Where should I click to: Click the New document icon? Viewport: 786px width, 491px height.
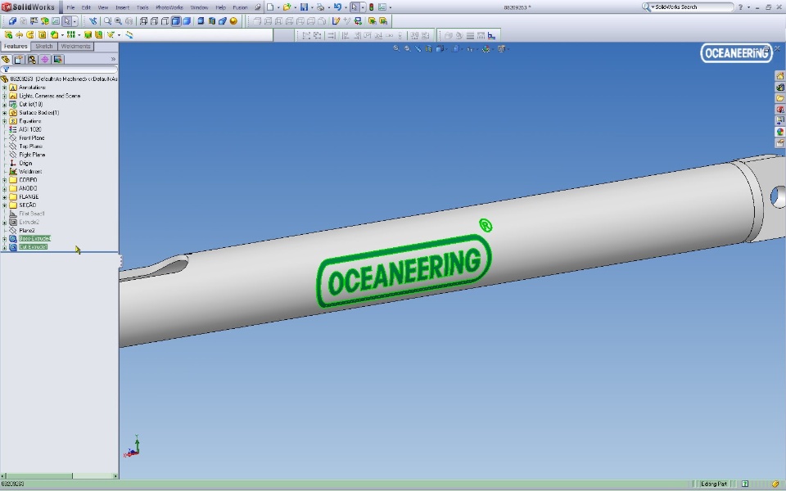click(x=270, y=7)
